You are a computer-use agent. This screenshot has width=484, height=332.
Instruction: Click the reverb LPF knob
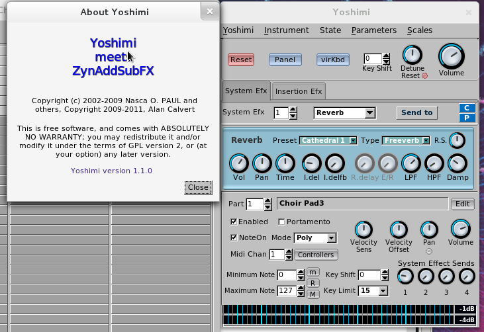(x=411, y=163)
